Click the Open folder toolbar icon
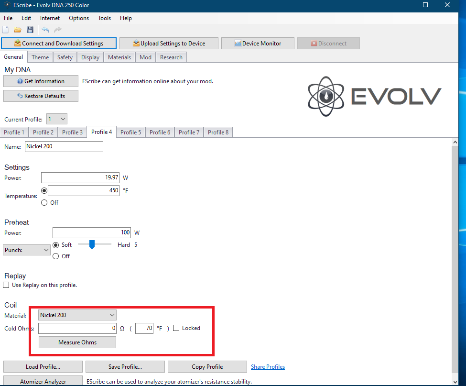The height and width of the screenshot is (386, 466). [18, 30]
